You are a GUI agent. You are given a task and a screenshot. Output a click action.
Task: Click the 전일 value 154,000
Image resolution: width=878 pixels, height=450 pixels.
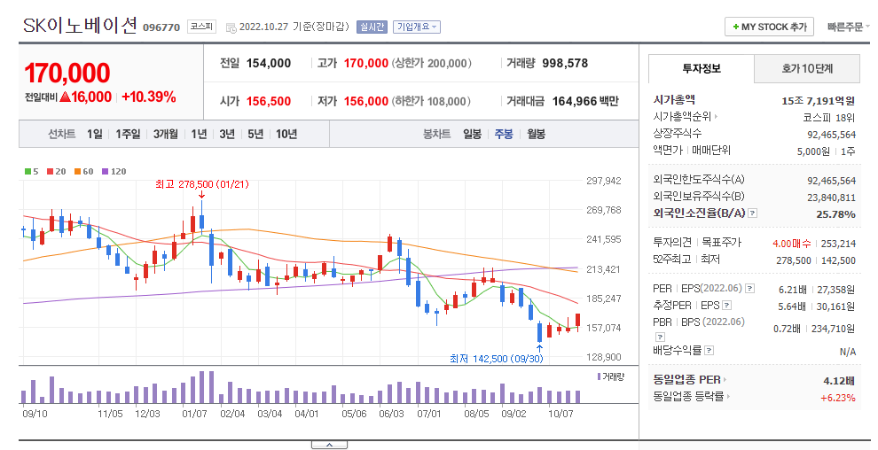tap(269, 63)
